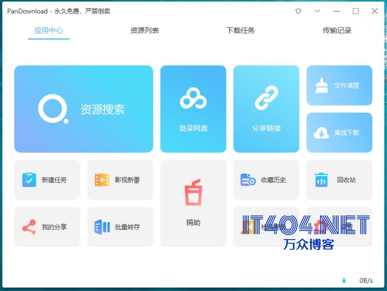Open the 回收站 trash bin tile
This screenshot has height=291, width=387.
click(x=339, y=180)
